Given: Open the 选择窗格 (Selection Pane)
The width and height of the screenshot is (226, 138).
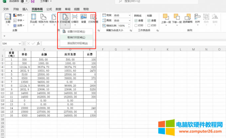Looking at the screenshot, I should [x=188, y=17].
